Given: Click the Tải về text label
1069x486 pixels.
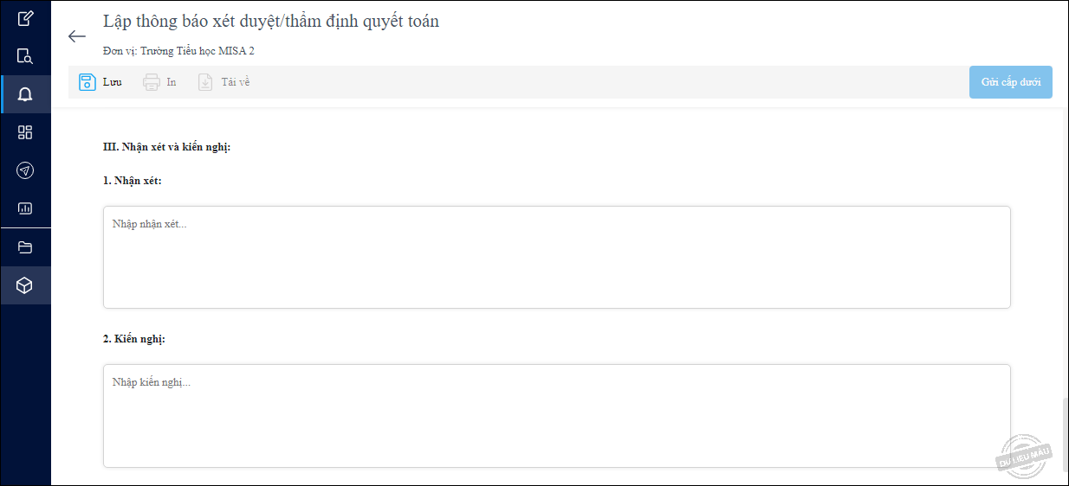Looking at the screenshot, I should [x=236, y=82].
